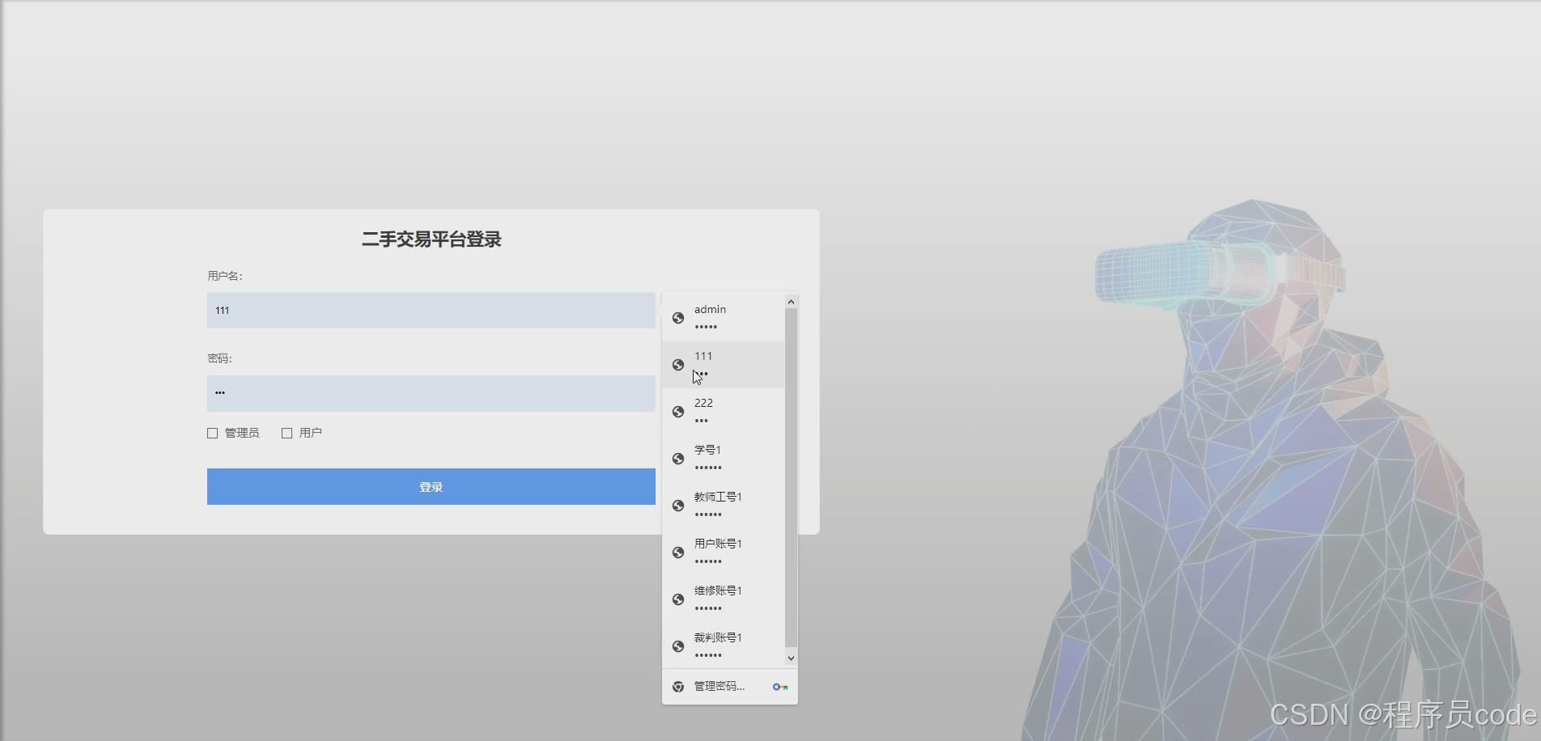Click the globe icon next to the 111 entry
The width and height of the screenshot is (1541, 741).
(x=678, y=365)
